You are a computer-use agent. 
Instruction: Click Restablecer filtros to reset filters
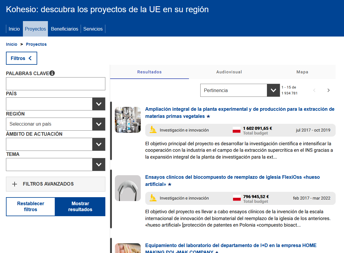30,206
